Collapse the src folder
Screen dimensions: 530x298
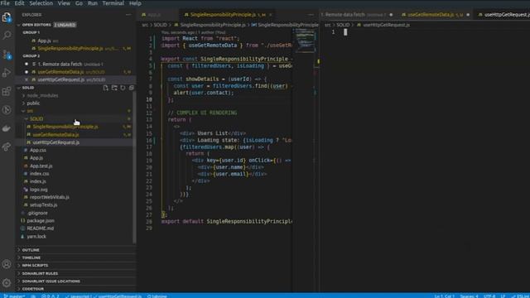coord(30,111)
